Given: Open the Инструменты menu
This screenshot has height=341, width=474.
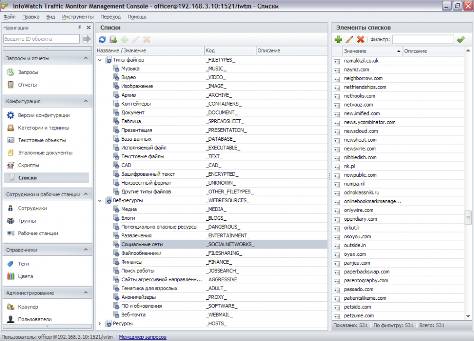Looking at the screenshot, I should [x=78, y=17].
